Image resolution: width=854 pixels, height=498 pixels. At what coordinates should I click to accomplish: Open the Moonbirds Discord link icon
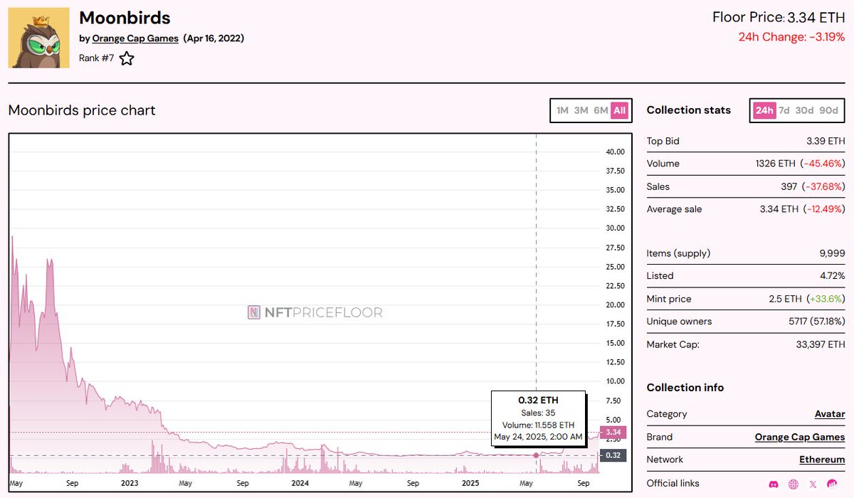coord(774,484)
